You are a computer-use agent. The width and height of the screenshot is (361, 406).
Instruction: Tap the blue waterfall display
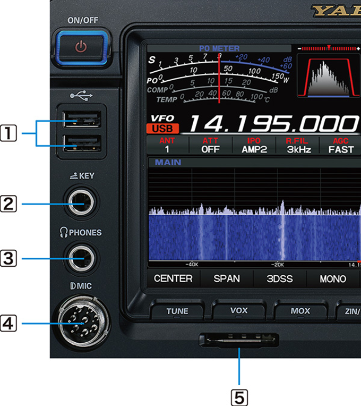(x=255, y=238)
